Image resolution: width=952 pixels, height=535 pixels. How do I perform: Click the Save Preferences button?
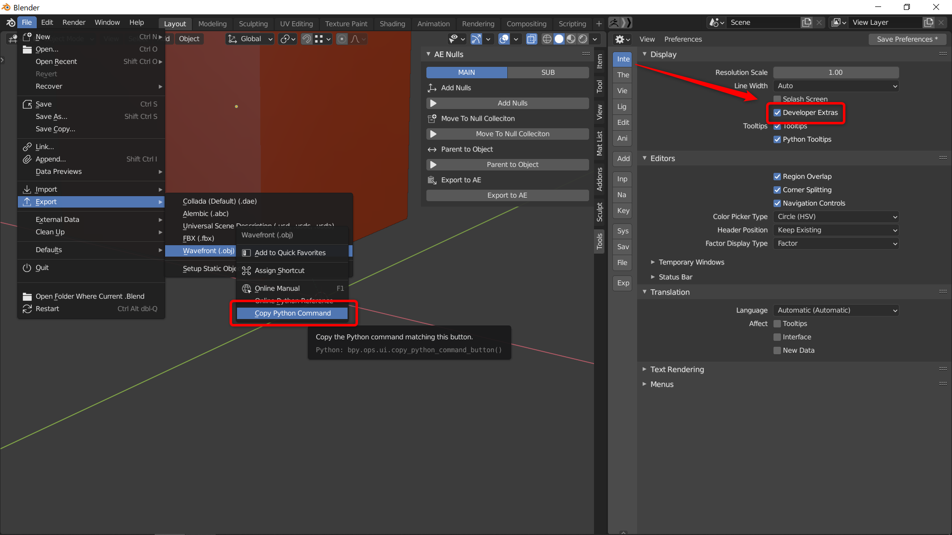(x=907, y=39)
